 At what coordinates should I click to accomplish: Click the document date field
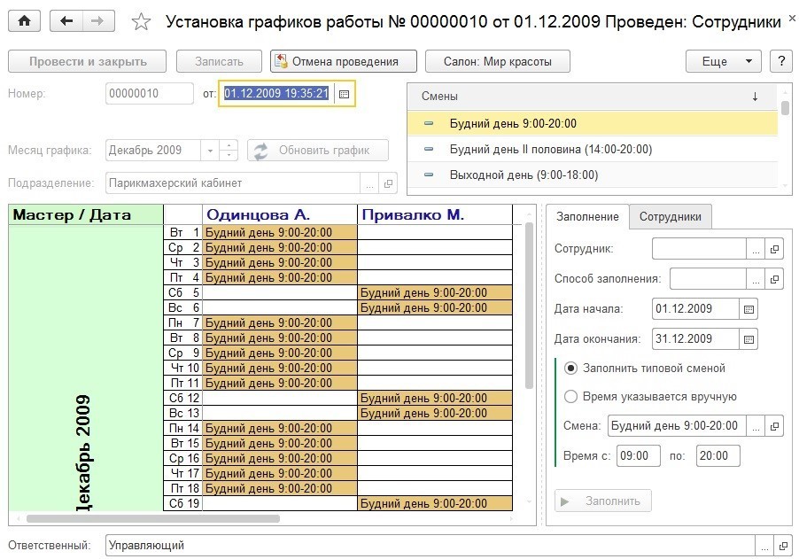coord(276,94)
